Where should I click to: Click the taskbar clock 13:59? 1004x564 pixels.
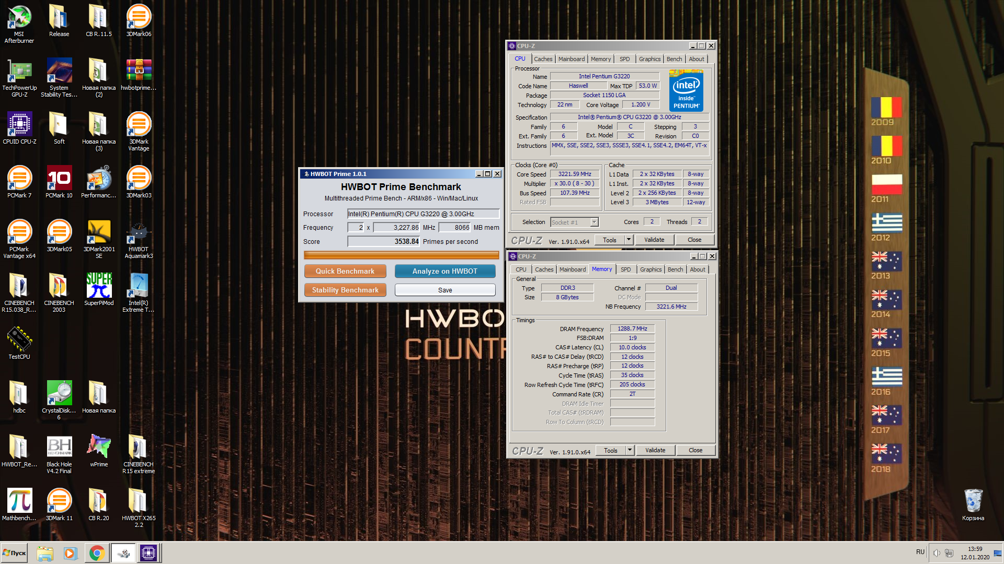click(975, 549)
